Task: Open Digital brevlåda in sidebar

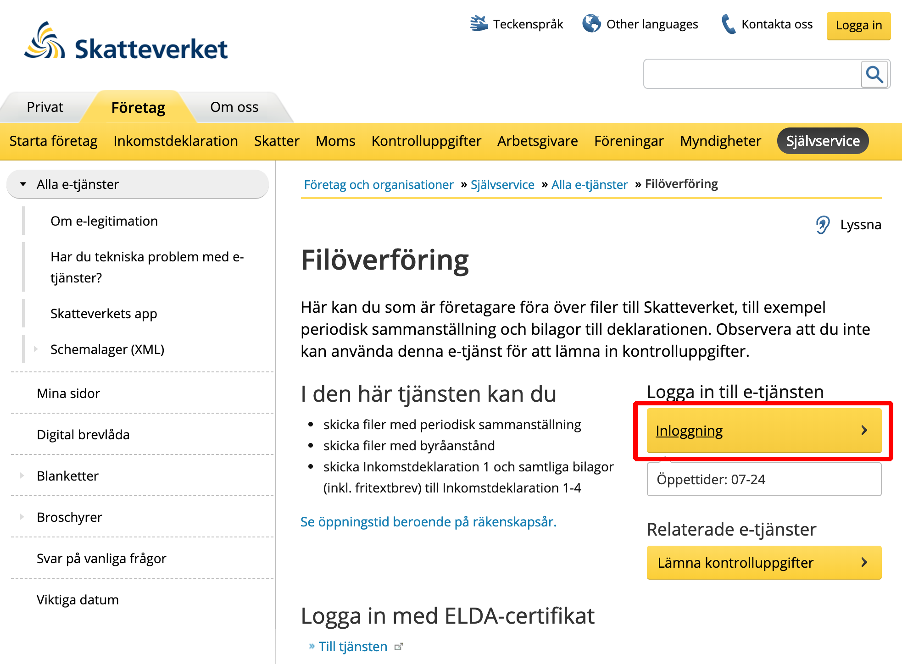Action: [83, 435]
